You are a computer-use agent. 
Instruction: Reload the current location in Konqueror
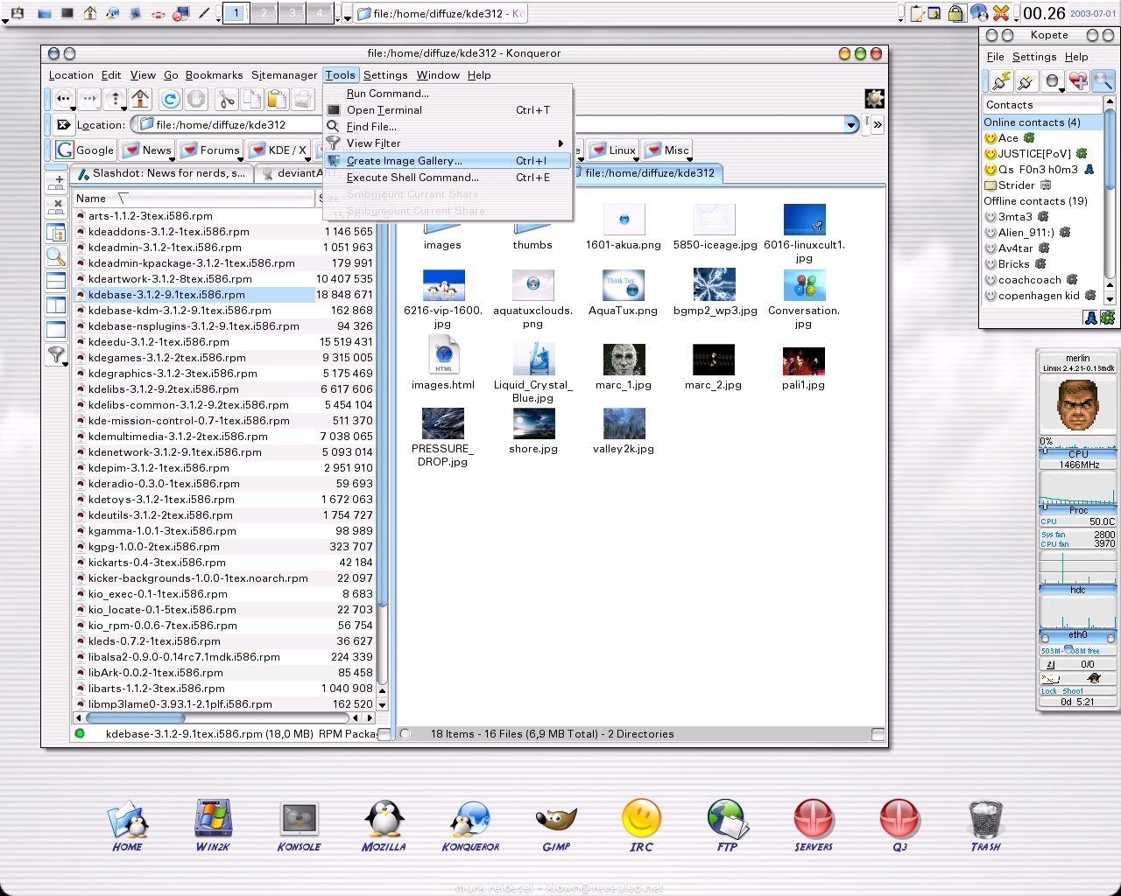[171, 99]
